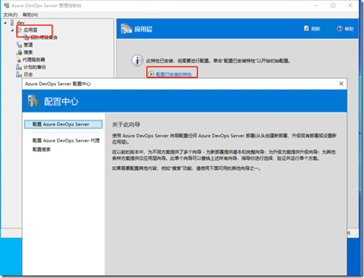
Task: Open the 代理服务器 node icon
Action: pos(19,60)
